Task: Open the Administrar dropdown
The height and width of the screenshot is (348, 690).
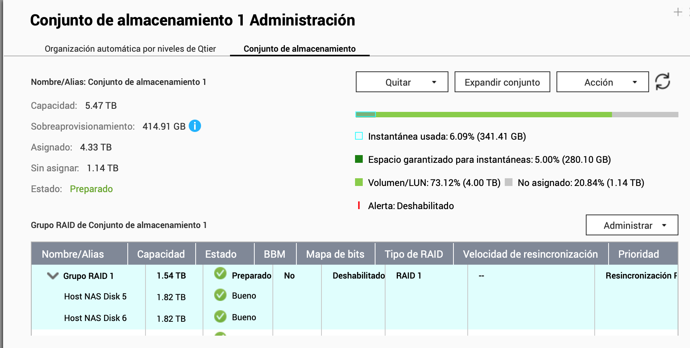Action: [632, 225]
